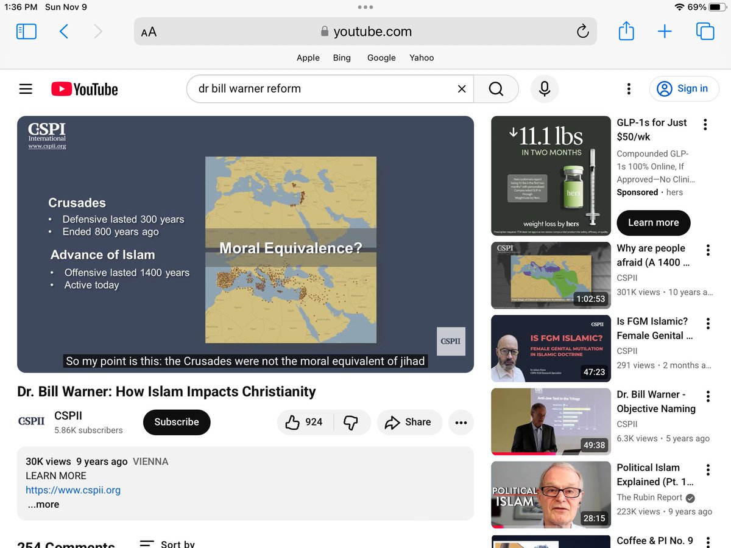Tap the battery status indicator

click(x=718, y=7)
